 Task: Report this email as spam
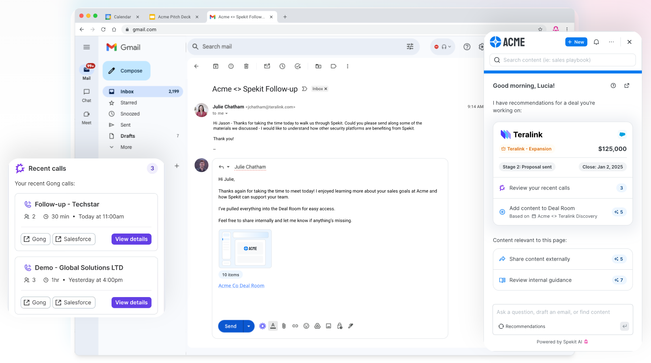pyautogui.click(x=231, y=66)
